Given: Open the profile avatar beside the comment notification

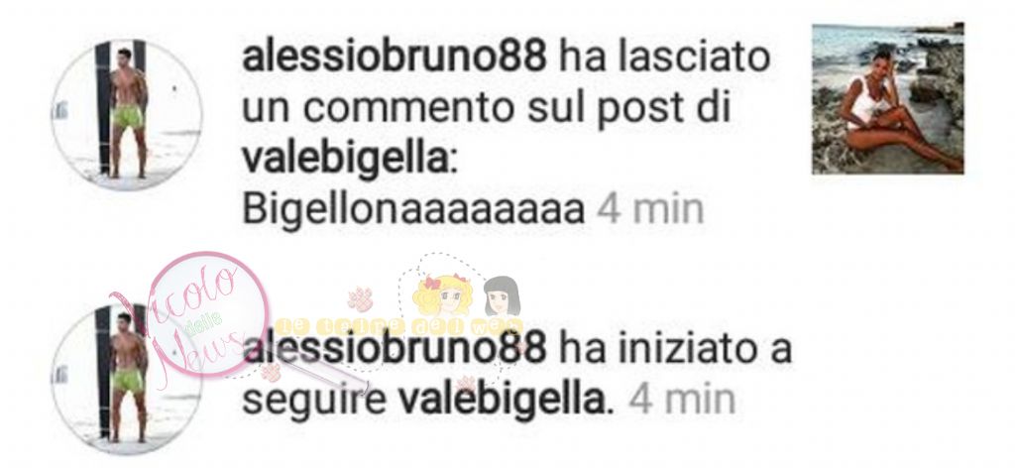Looking at the screenshot, I should (x=127, y=115).
